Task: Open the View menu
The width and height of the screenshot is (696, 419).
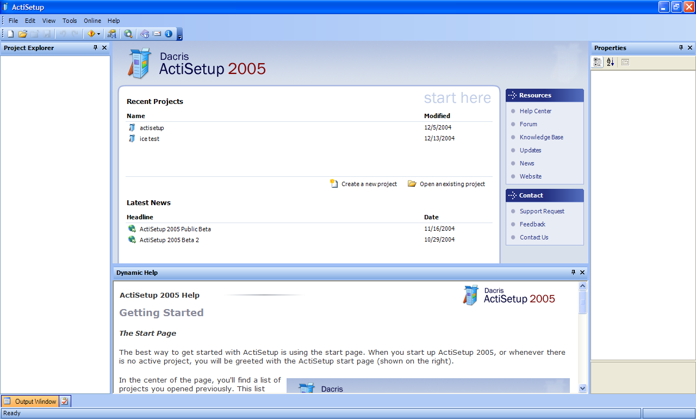Action: pyautogui.click(x=49, y=21)
